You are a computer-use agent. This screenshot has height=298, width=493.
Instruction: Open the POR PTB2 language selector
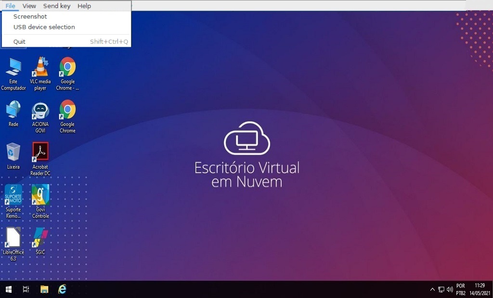click(x=461, y=289)
